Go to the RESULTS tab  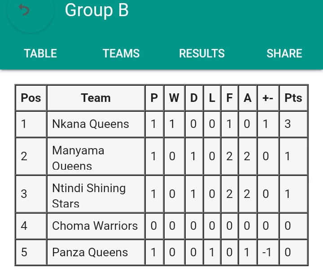tap(202, 53)
